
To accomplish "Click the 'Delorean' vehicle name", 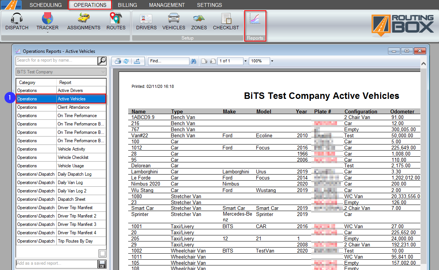I will click(141, 166).
